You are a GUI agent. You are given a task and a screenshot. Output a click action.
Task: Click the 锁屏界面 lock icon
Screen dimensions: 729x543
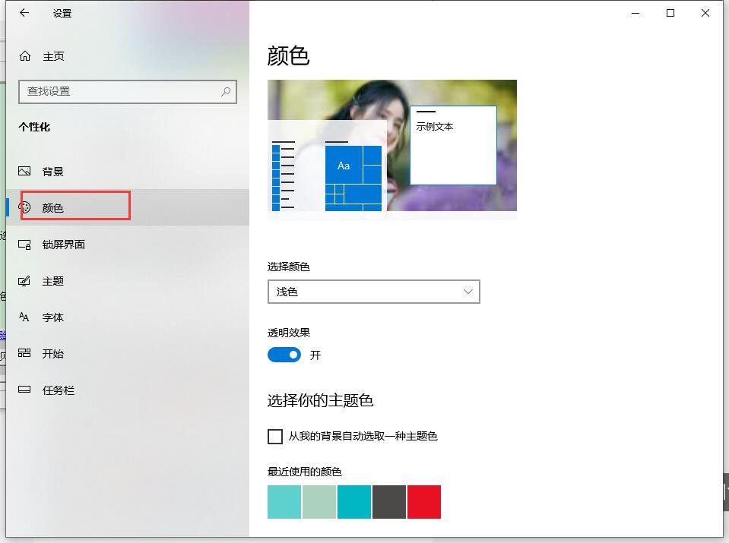(24, 244)
